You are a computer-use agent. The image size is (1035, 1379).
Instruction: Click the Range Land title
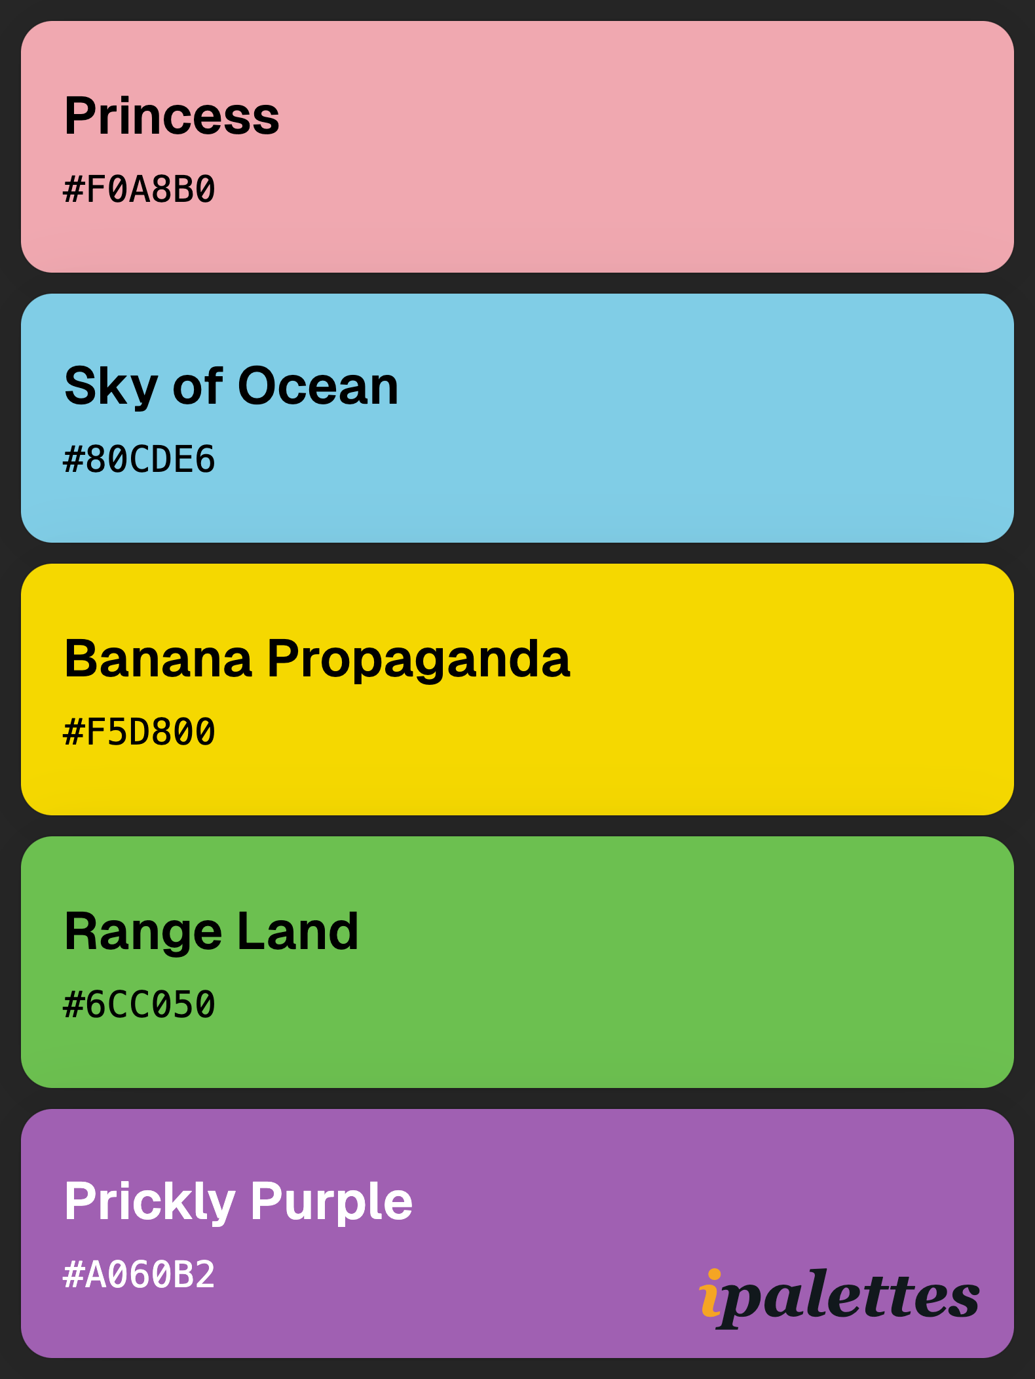pos(212,932)
